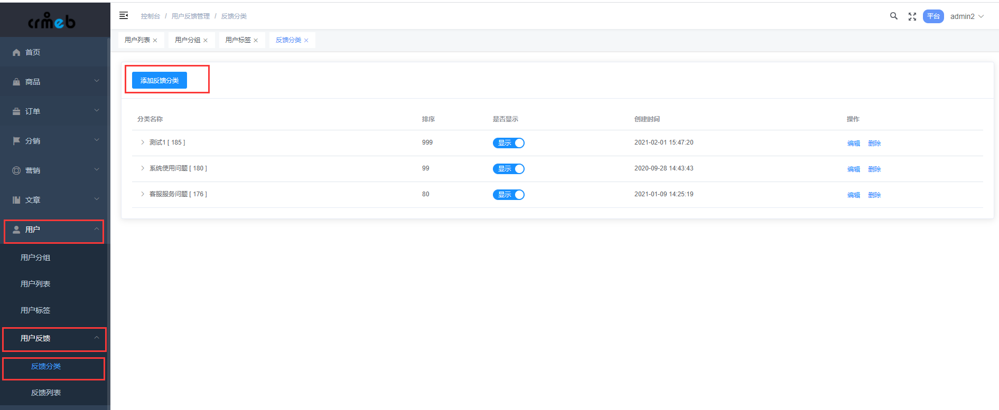This screenshot has height=410, width=999.
Task: Close the 用户列表 tab
Action: coord(155,41)
